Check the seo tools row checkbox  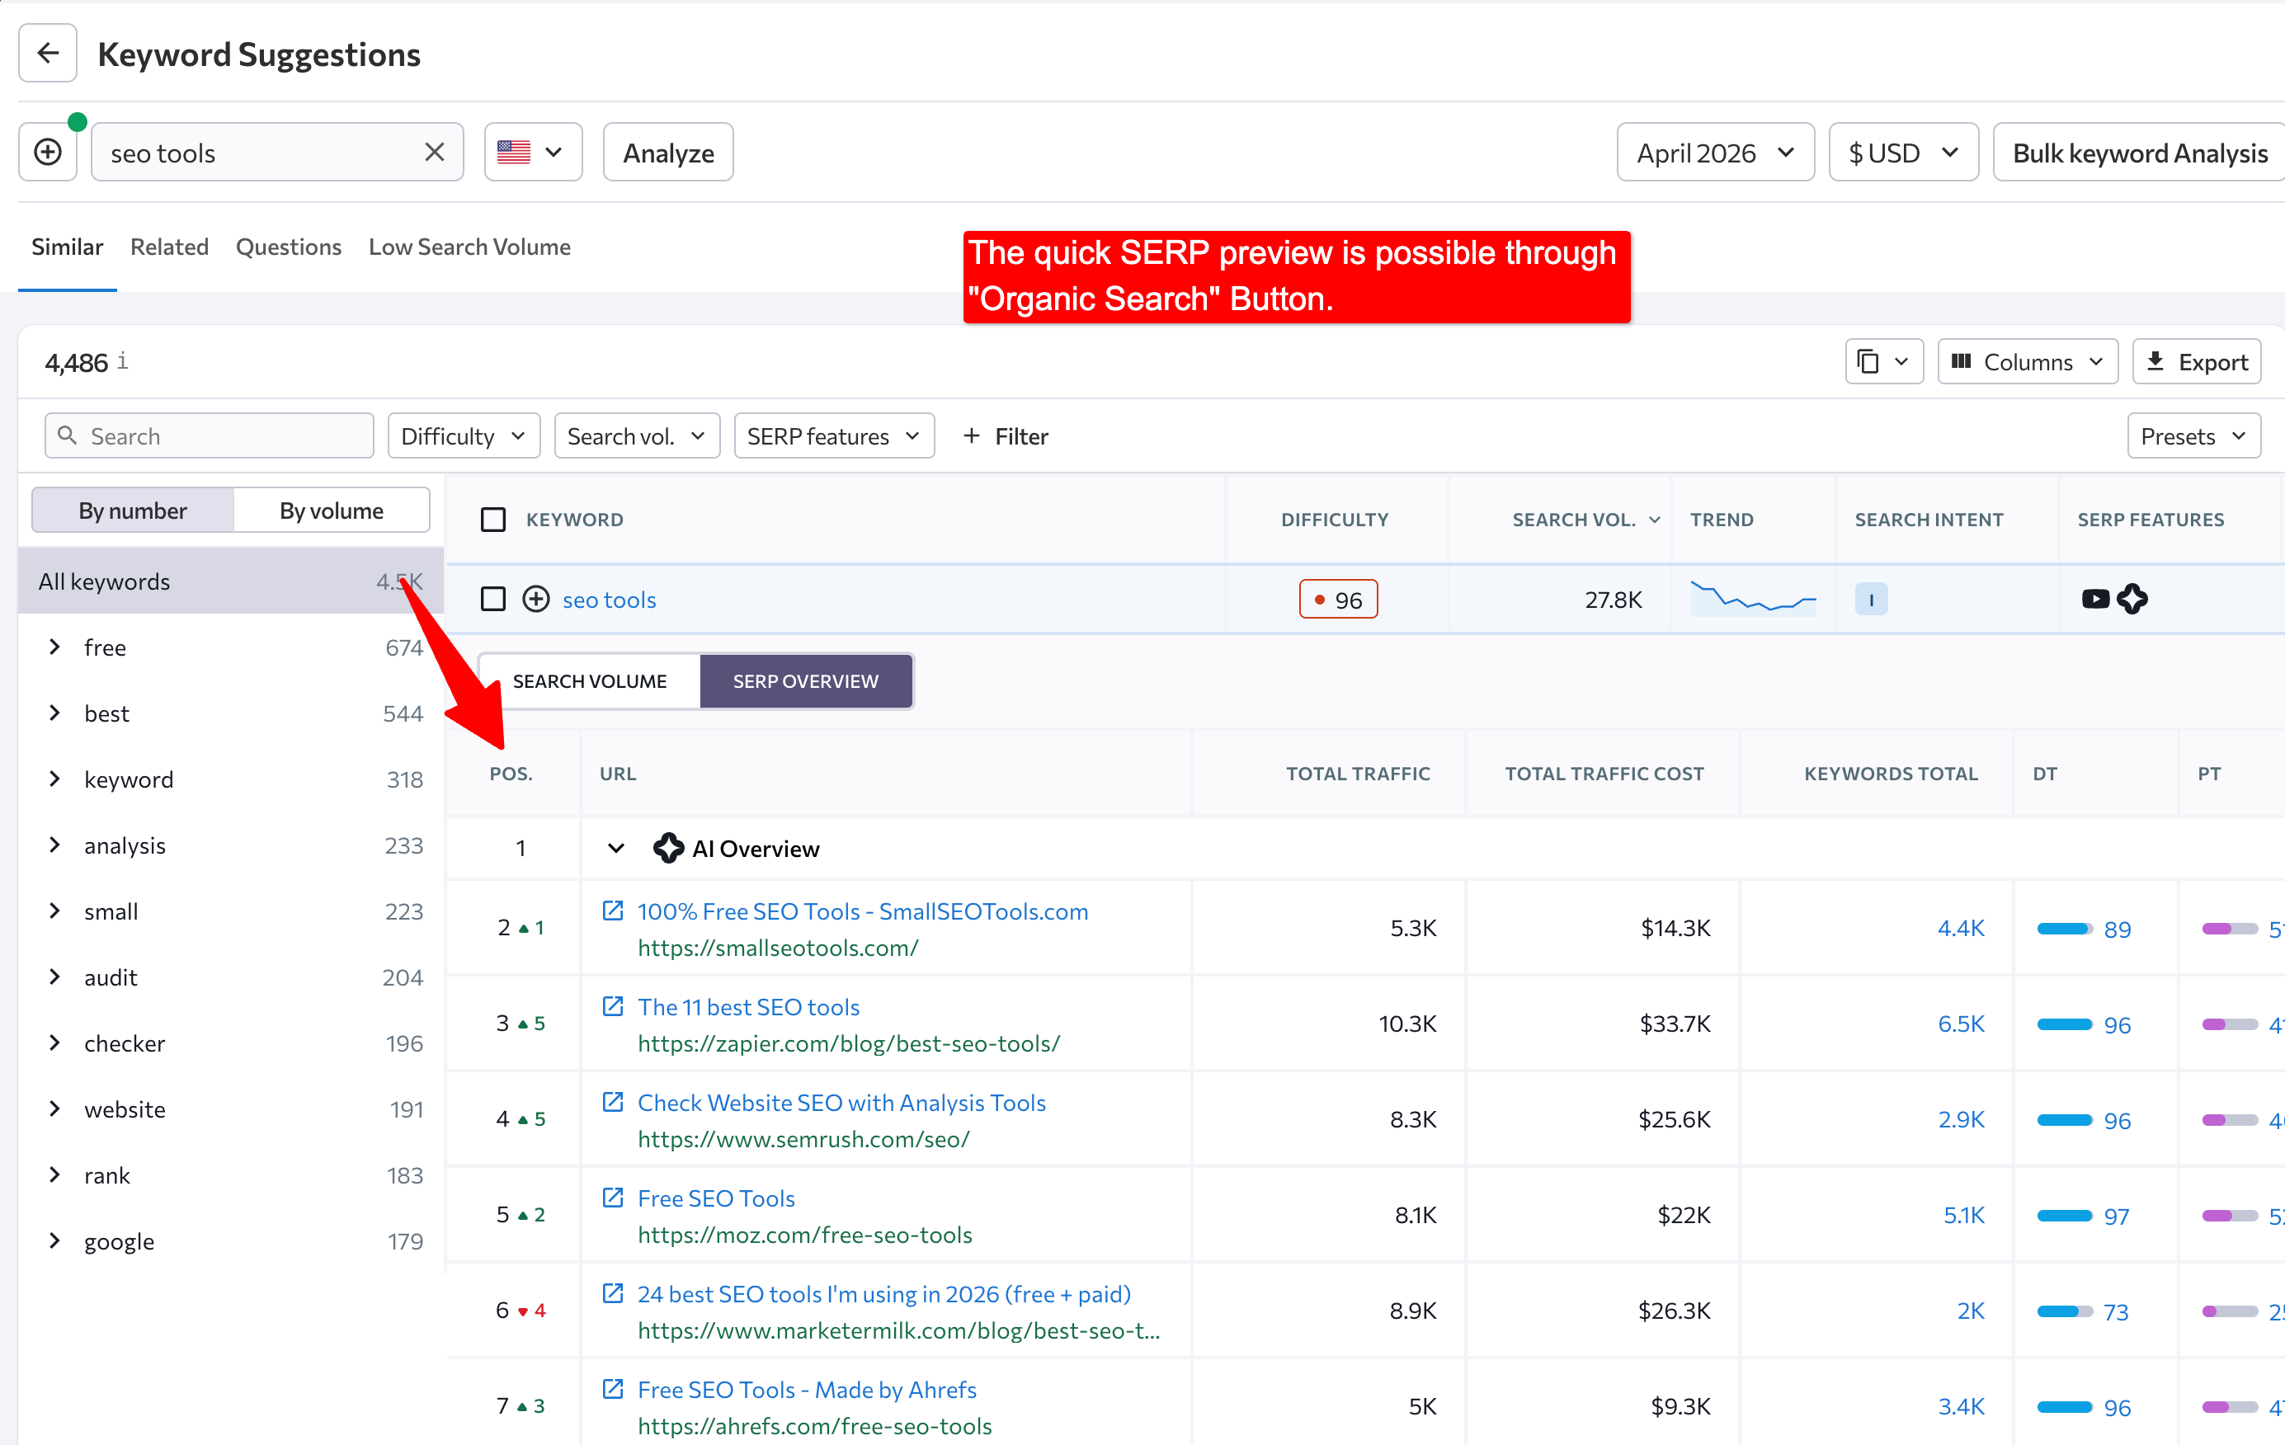[x=493, y=599]
